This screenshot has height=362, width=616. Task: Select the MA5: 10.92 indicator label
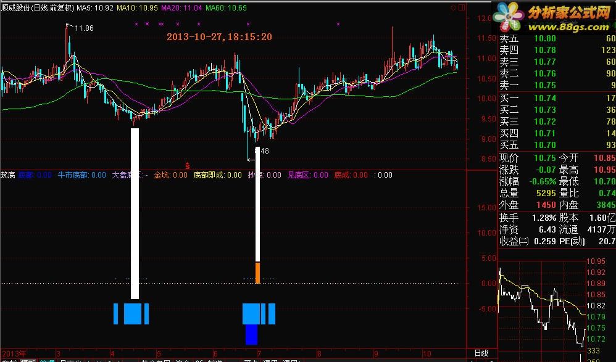(95, 8)
